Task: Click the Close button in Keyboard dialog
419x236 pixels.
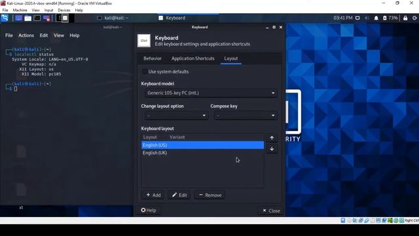Action: click(x=271, y=211)
